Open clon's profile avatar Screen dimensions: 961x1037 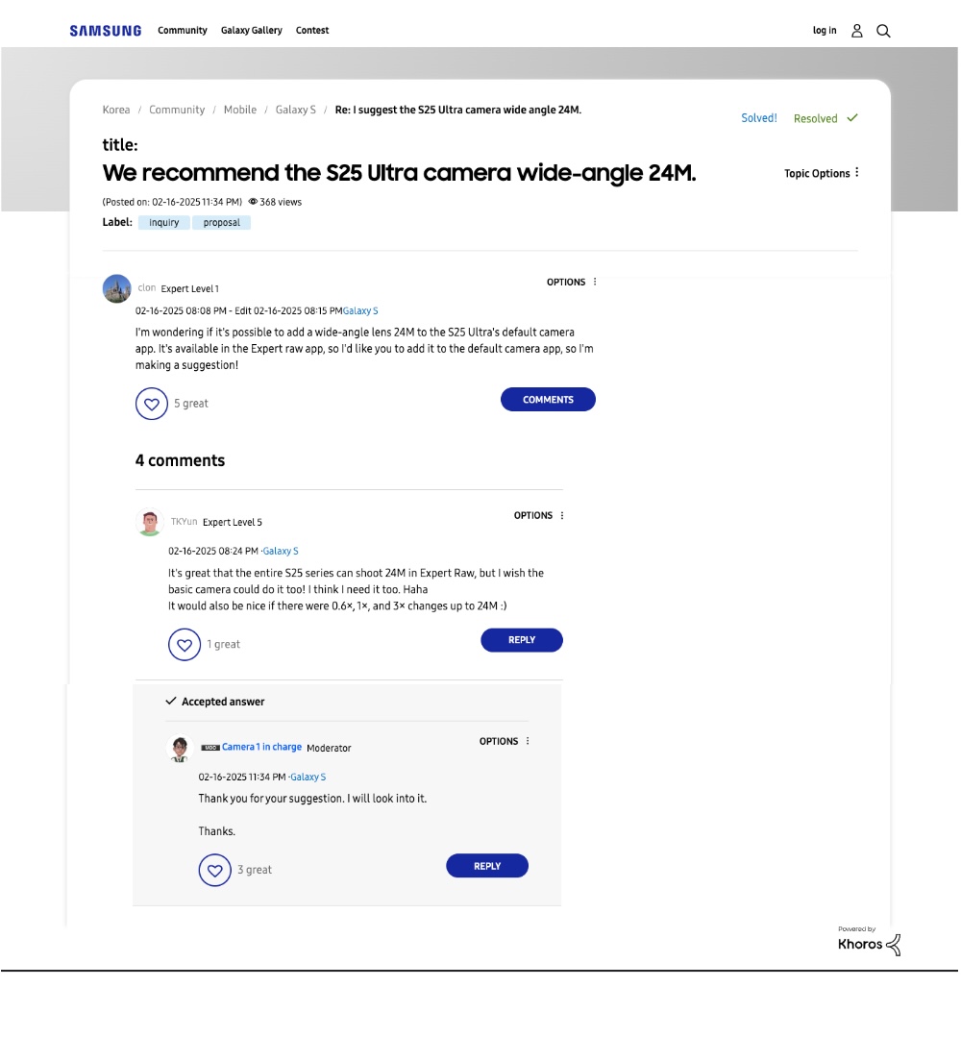pyautogui.click(x=116, y=288)
